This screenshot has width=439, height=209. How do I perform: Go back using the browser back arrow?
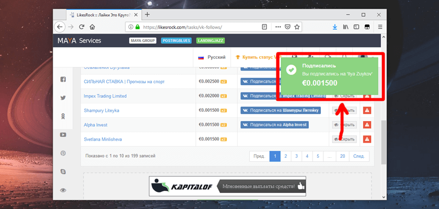tap(60, 27)
